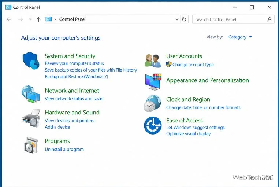Click Uninstall a program
This screenshot has height=187, width=279.
click(64, 149)
